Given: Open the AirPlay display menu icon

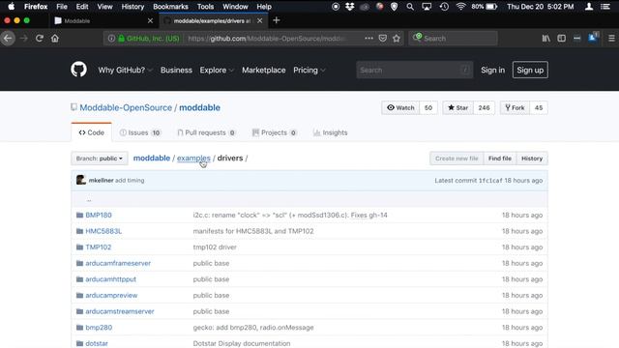Looking at the screenshot, I should 427,7.
